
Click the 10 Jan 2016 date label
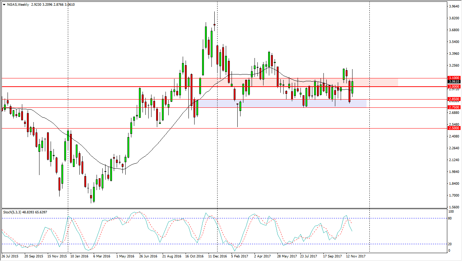79,256
